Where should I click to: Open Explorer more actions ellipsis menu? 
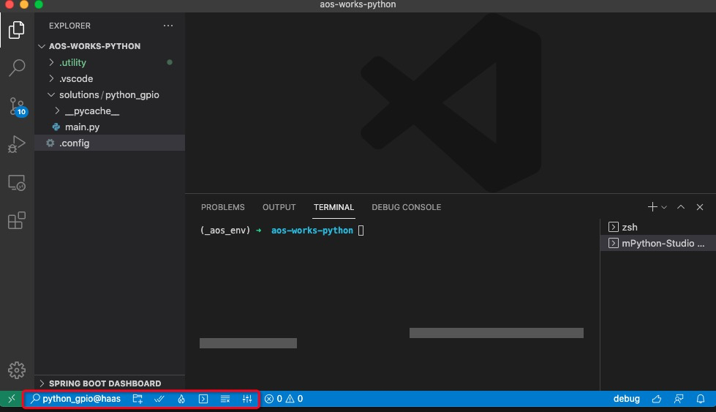pyautogui.click(x=168, y=26)
